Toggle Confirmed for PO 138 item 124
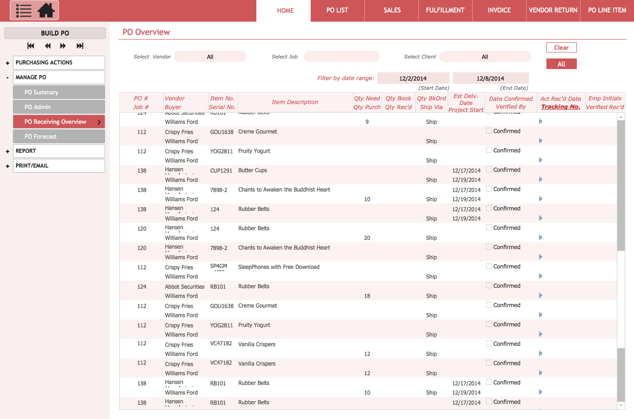Screen dimensions: 634x419 [489, 208]
